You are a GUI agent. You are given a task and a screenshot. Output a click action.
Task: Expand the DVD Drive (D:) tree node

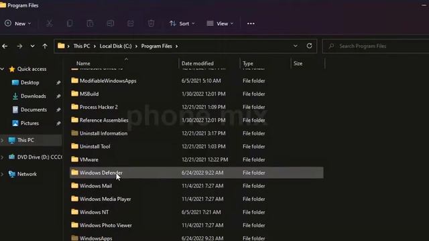2,157
